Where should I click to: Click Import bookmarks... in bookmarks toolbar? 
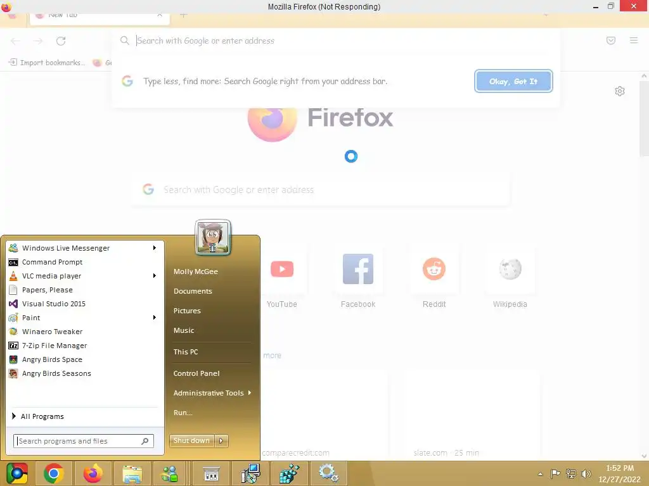pyautogui.click(x=47, y=63)
